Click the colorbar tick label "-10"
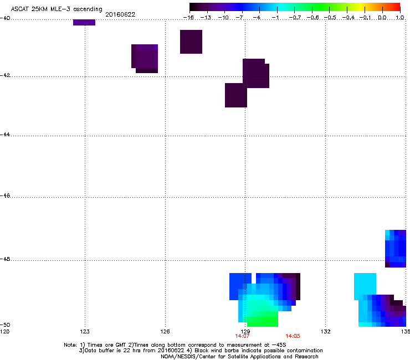410x360 pixels. coord(223,18)
